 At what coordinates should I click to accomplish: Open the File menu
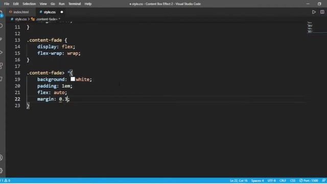point(7,4)
